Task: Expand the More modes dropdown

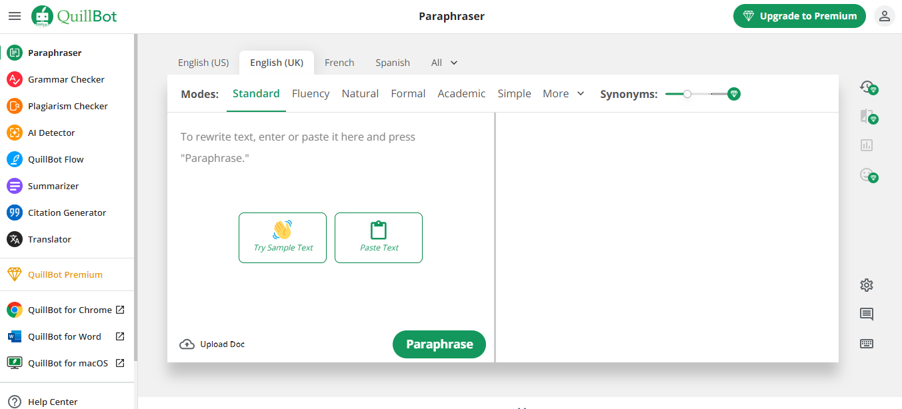Action: [x=563, y=94]
